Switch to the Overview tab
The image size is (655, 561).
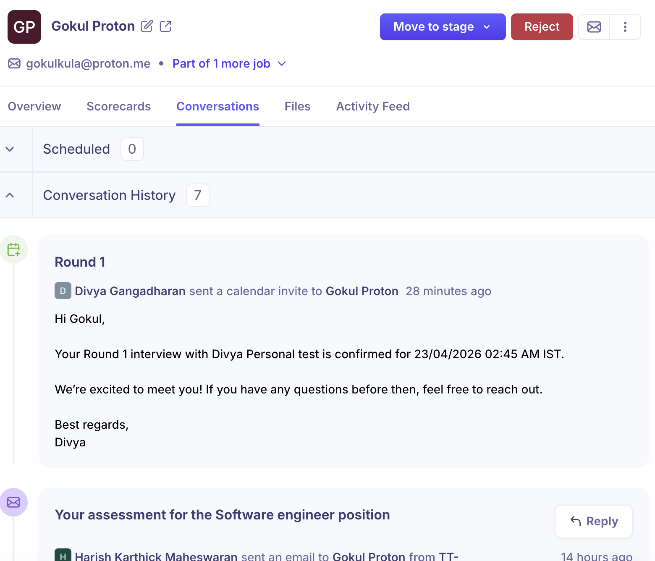click(34, 107)
